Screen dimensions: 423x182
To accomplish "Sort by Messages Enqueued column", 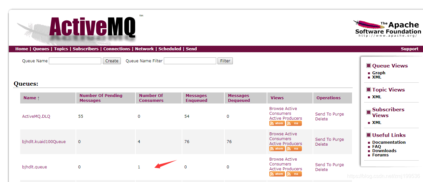I will 196,98.
